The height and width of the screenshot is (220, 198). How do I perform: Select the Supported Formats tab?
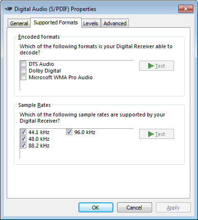pyautogui.click(x=55, y=22)
